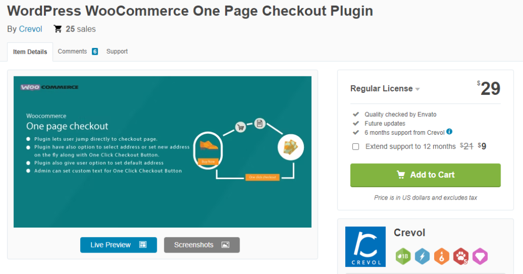The width and height of the screenshot is (523, 274).
Task: Enable Extend support to 12 months
Action: (x=355, y=146)
